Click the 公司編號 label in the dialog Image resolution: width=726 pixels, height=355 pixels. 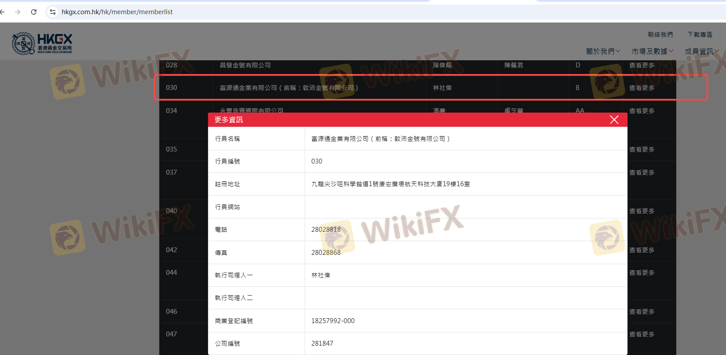(x=228, y=343)
